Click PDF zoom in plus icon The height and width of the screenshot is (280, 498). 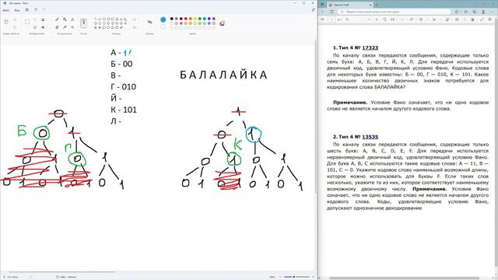pyautogui.click(x=377, y=19)
